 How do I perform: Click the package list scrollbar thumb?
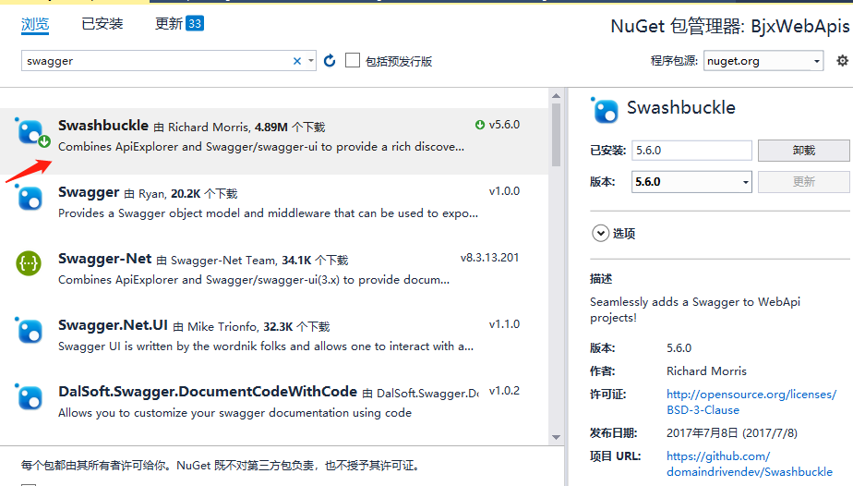556,134
